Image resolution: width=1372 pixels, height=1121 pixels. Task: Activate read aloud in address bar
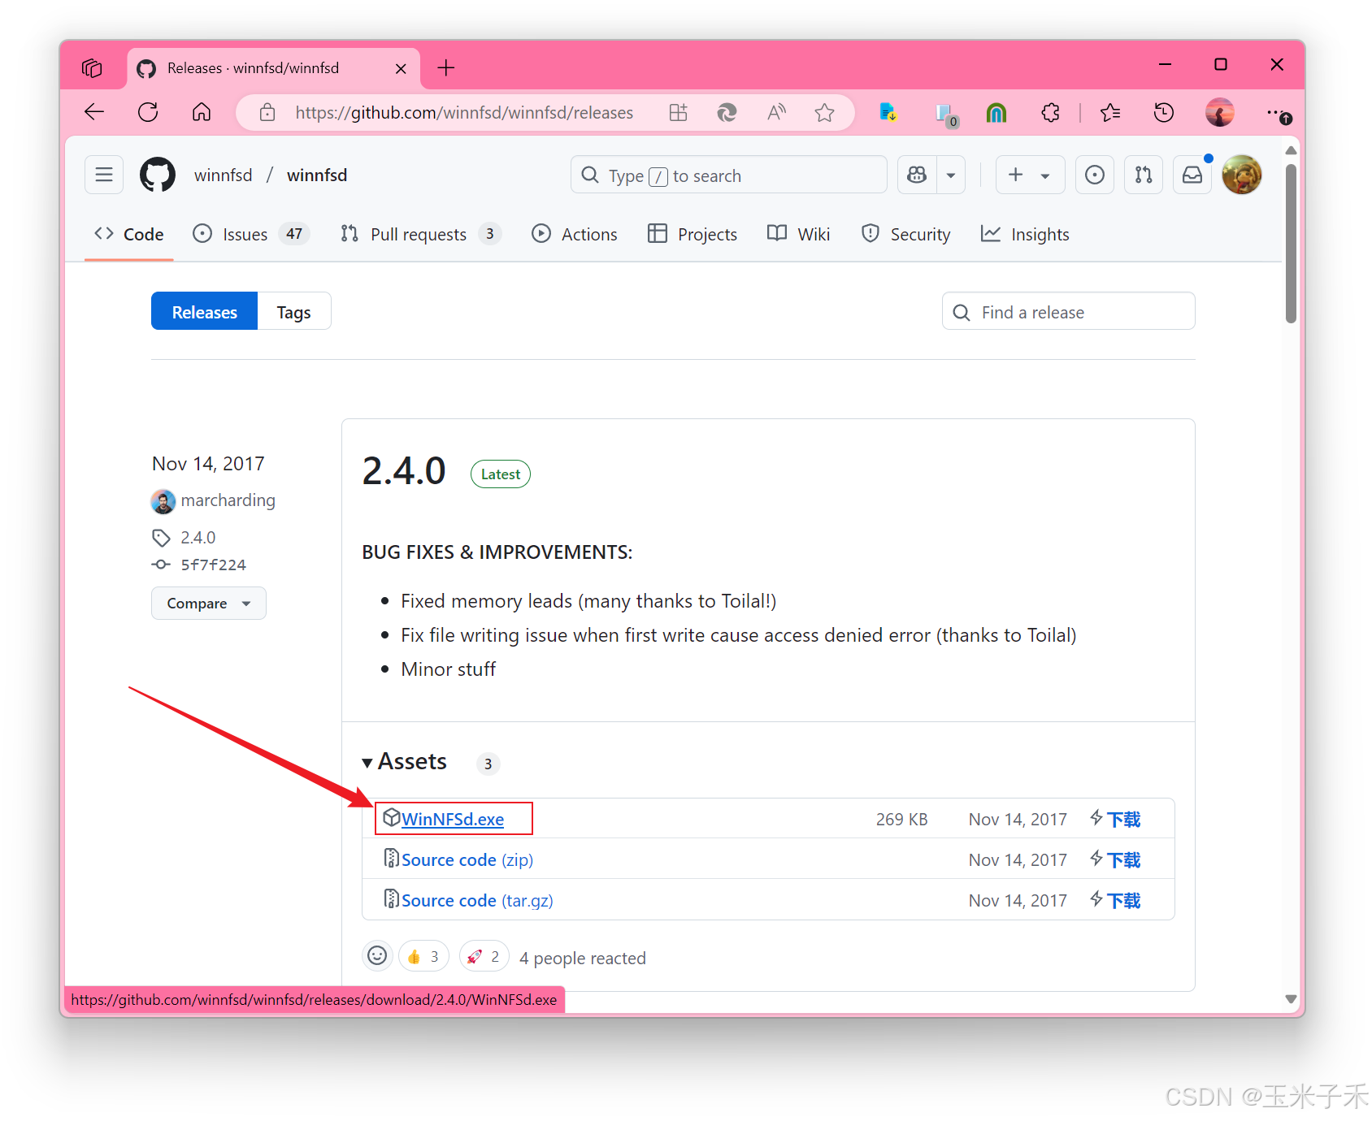pos(776,113)
